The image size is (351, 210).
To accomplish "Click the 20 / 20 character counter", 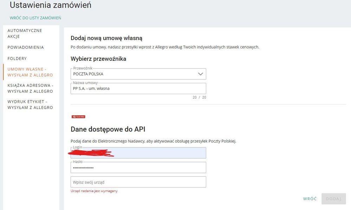I will (199, 97).
